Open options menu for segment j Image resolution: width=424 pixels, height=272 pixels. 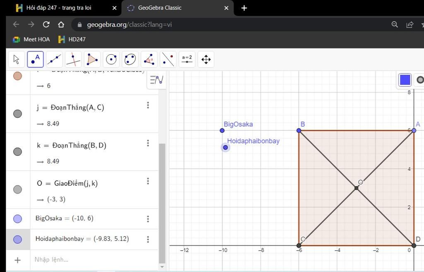coord(148,105)
